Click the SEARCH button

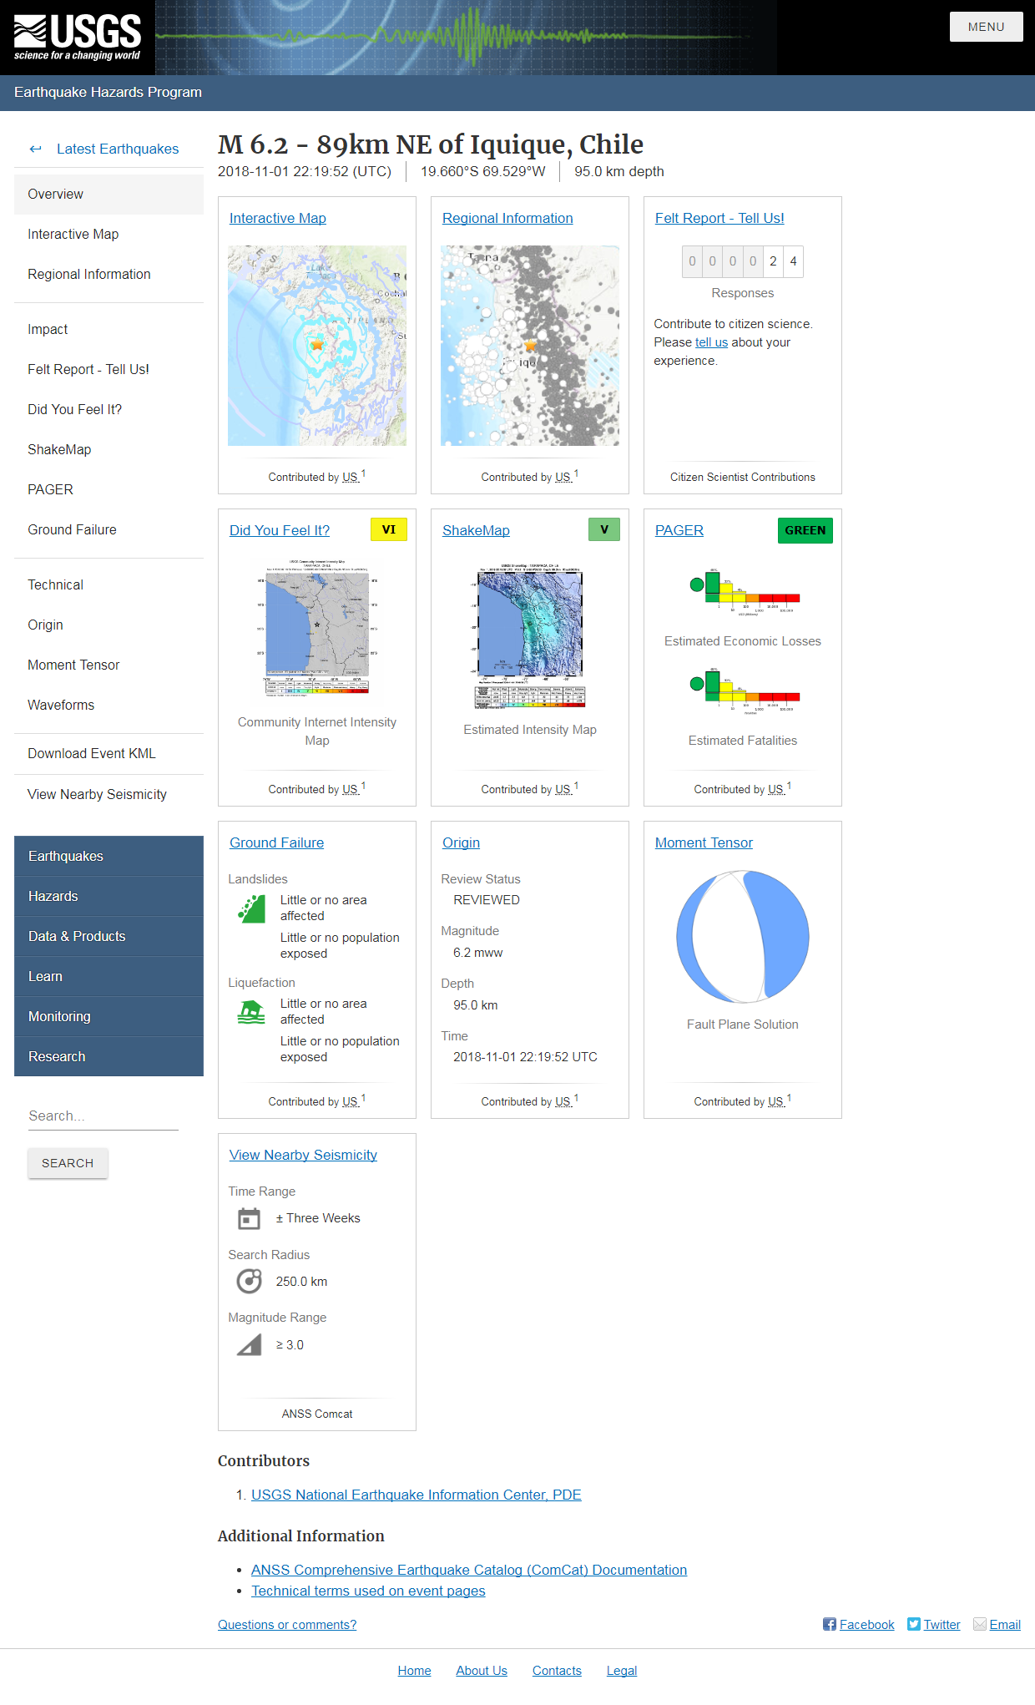pos(68,1163)
